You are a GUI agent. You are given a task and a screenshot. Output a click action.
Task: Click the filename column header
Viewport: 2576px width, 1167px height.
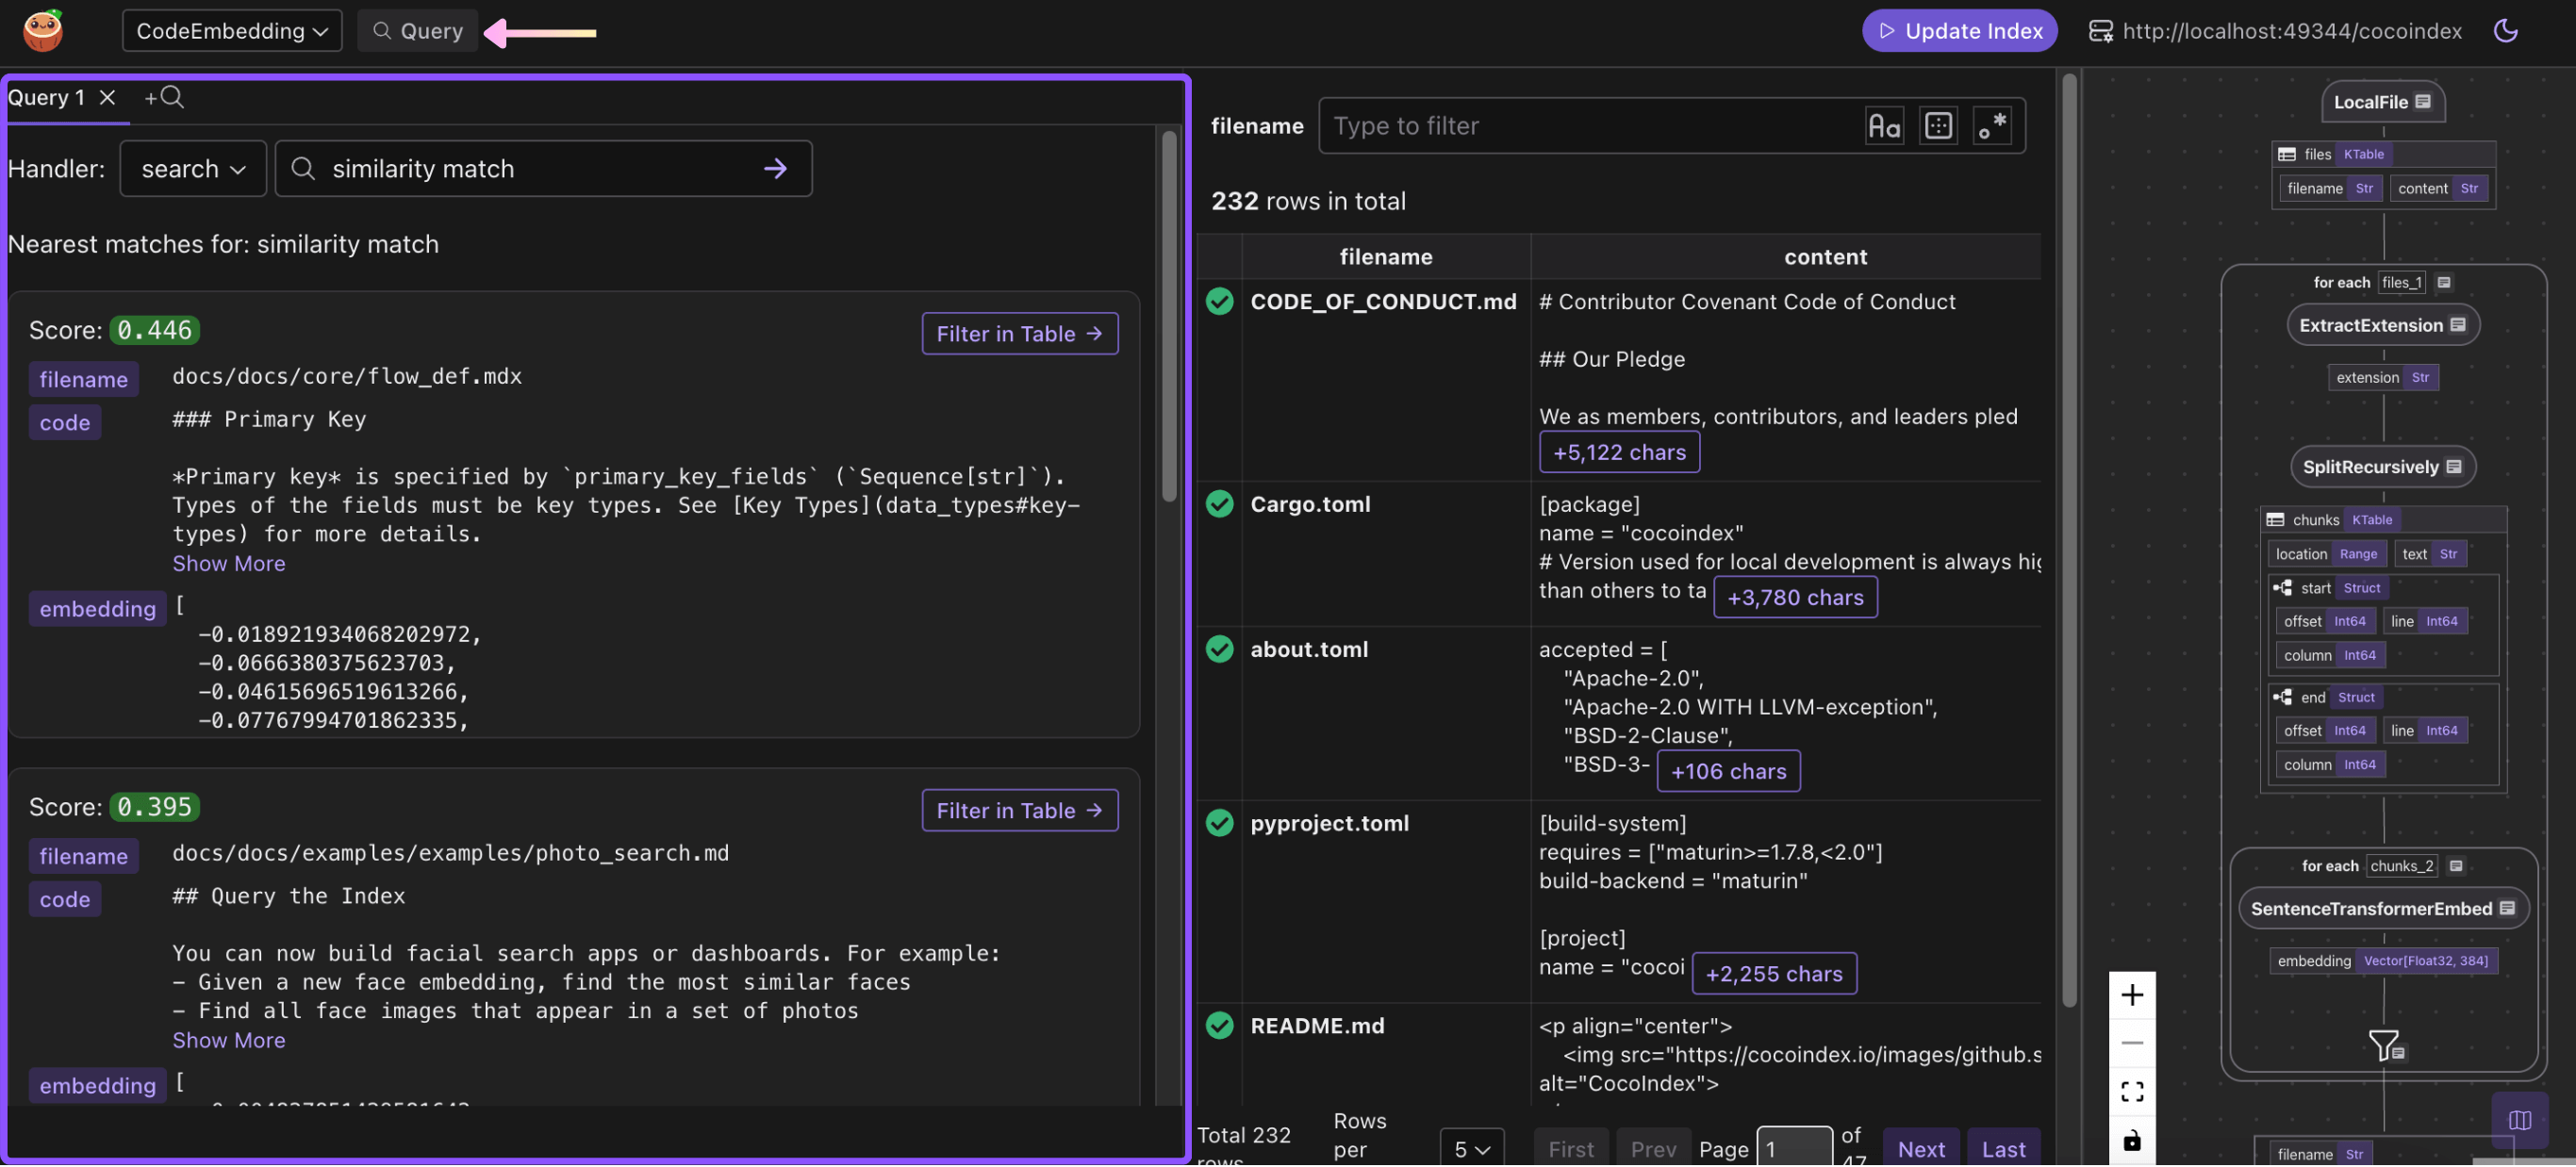[x=1386, y=257]
